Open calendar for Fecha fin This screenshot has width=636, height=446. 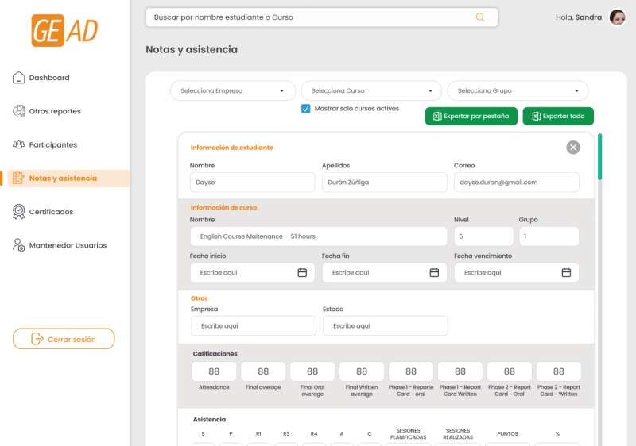[x=434, y=273]
